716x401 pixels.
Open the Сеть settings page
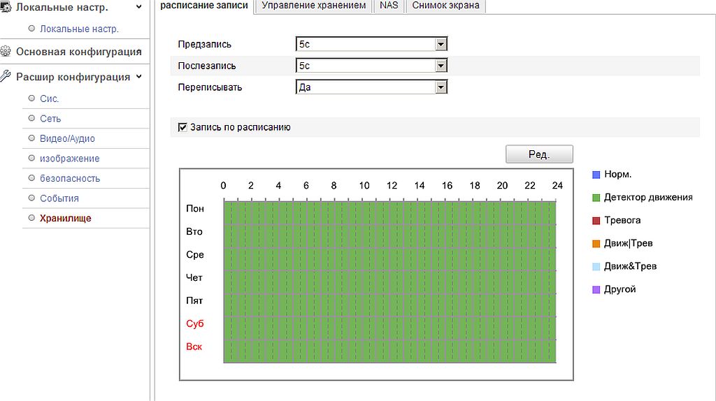click(x=50, y=119)
